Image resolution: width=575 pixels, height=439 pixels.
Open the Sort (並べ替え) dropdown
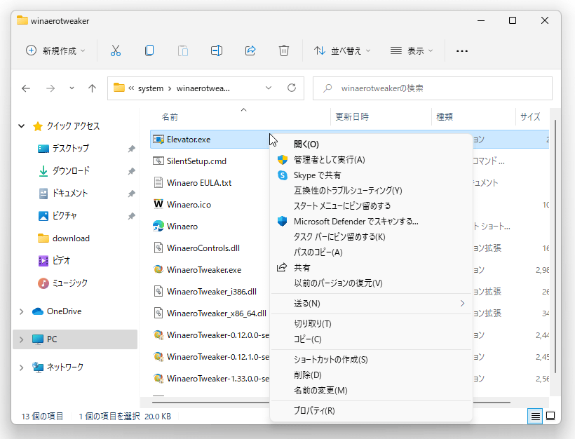pos(341,50)
